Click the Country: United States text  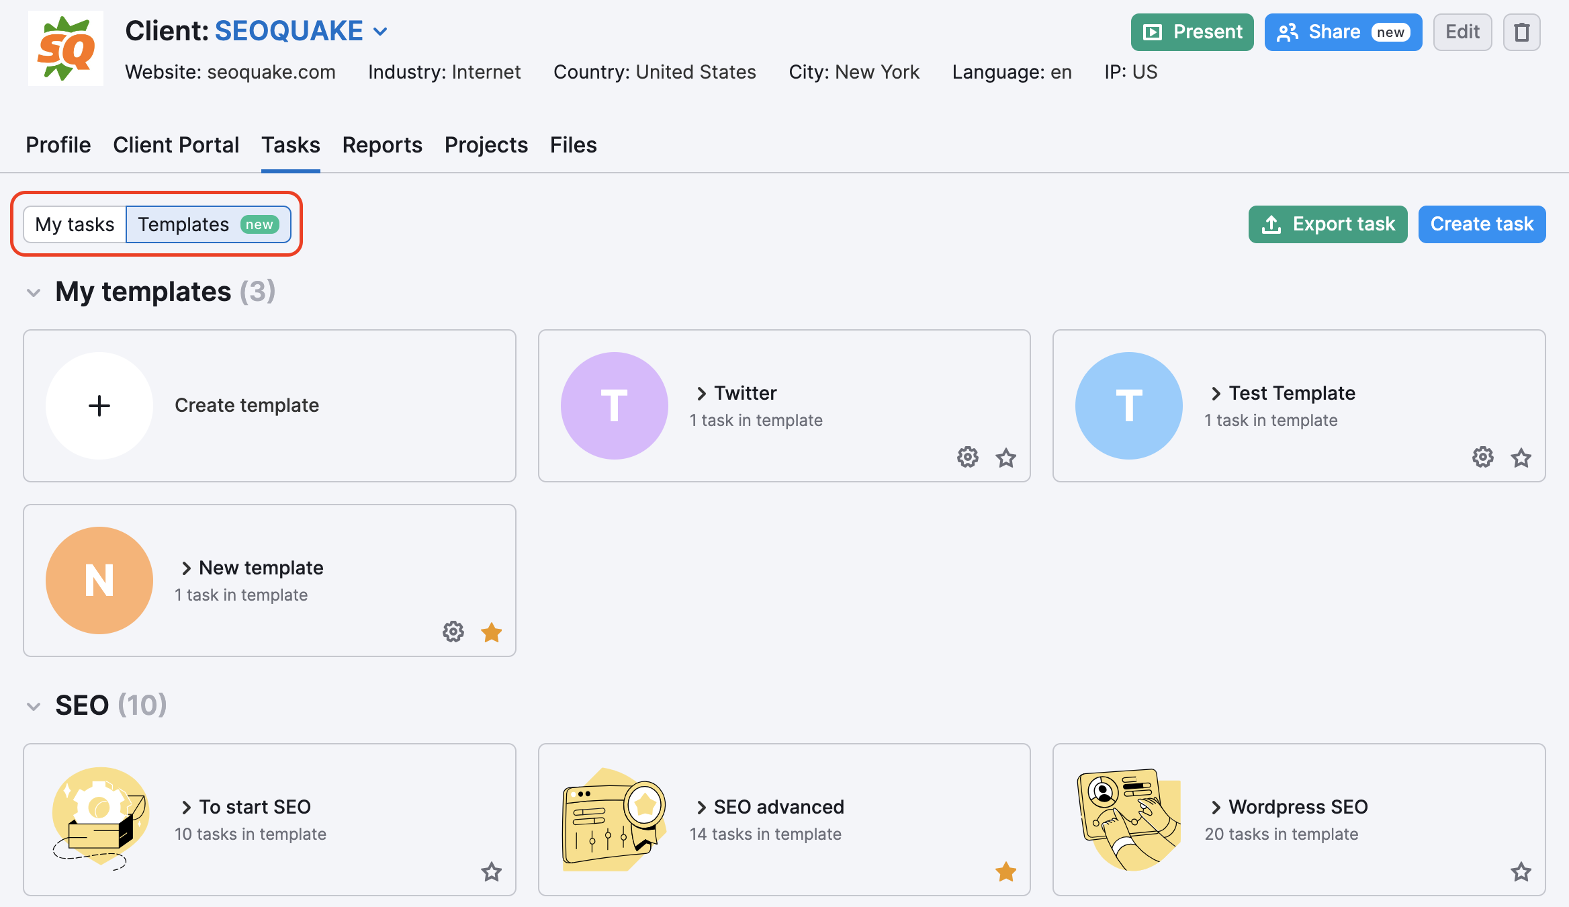(x=655, y=72)
